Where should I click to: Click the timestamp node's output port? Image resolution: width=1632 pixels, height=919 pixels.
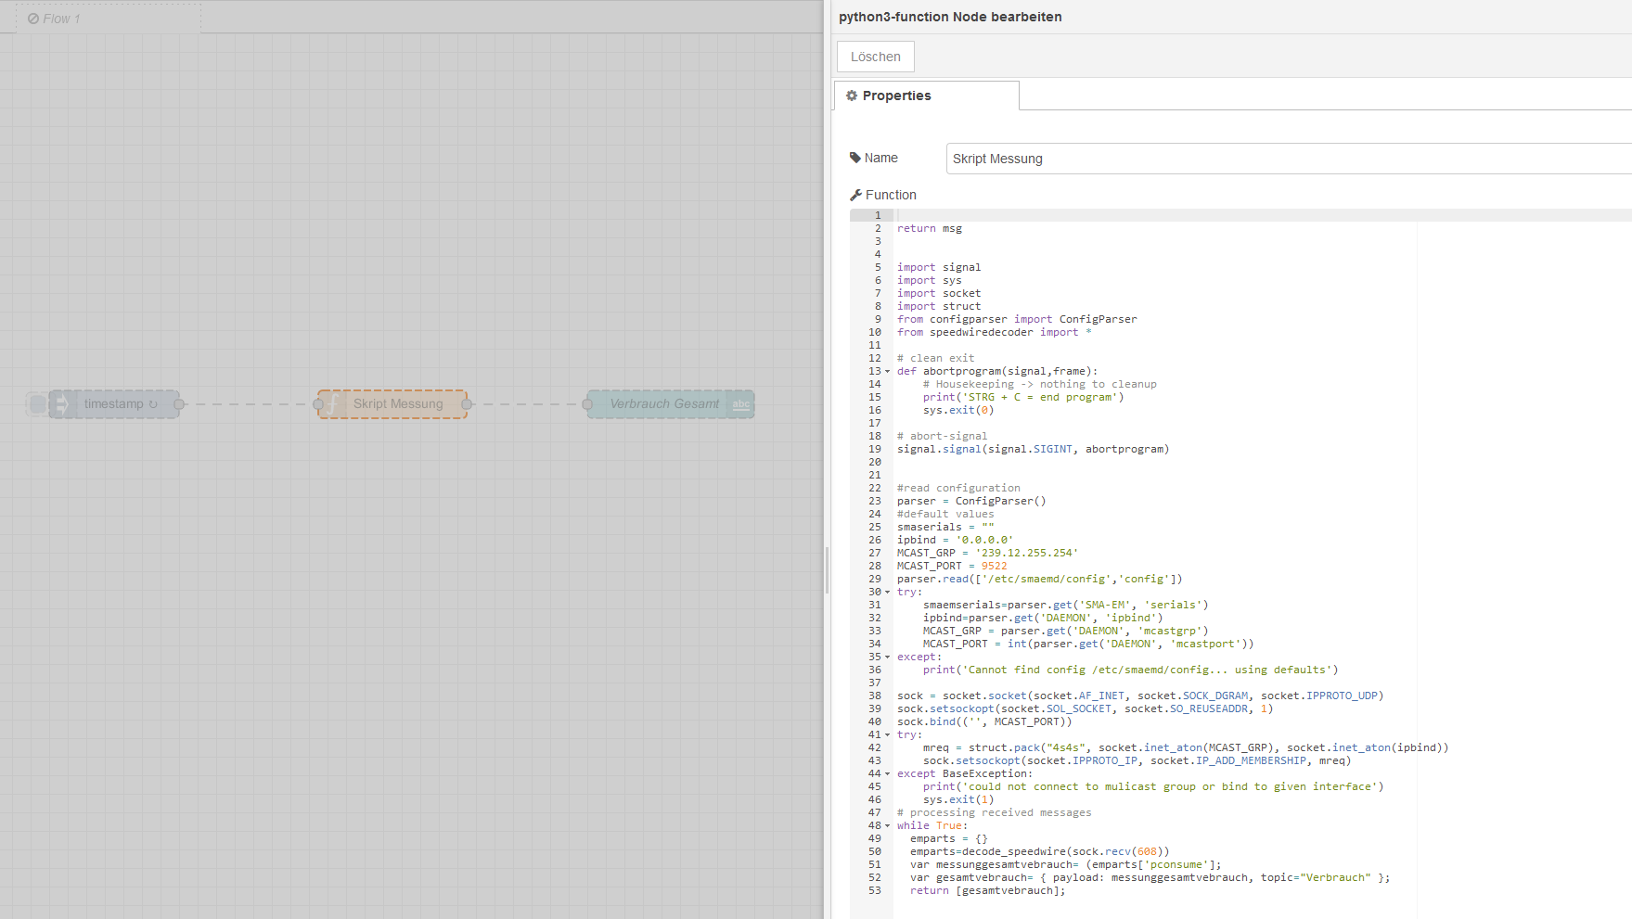coord(179,404)
